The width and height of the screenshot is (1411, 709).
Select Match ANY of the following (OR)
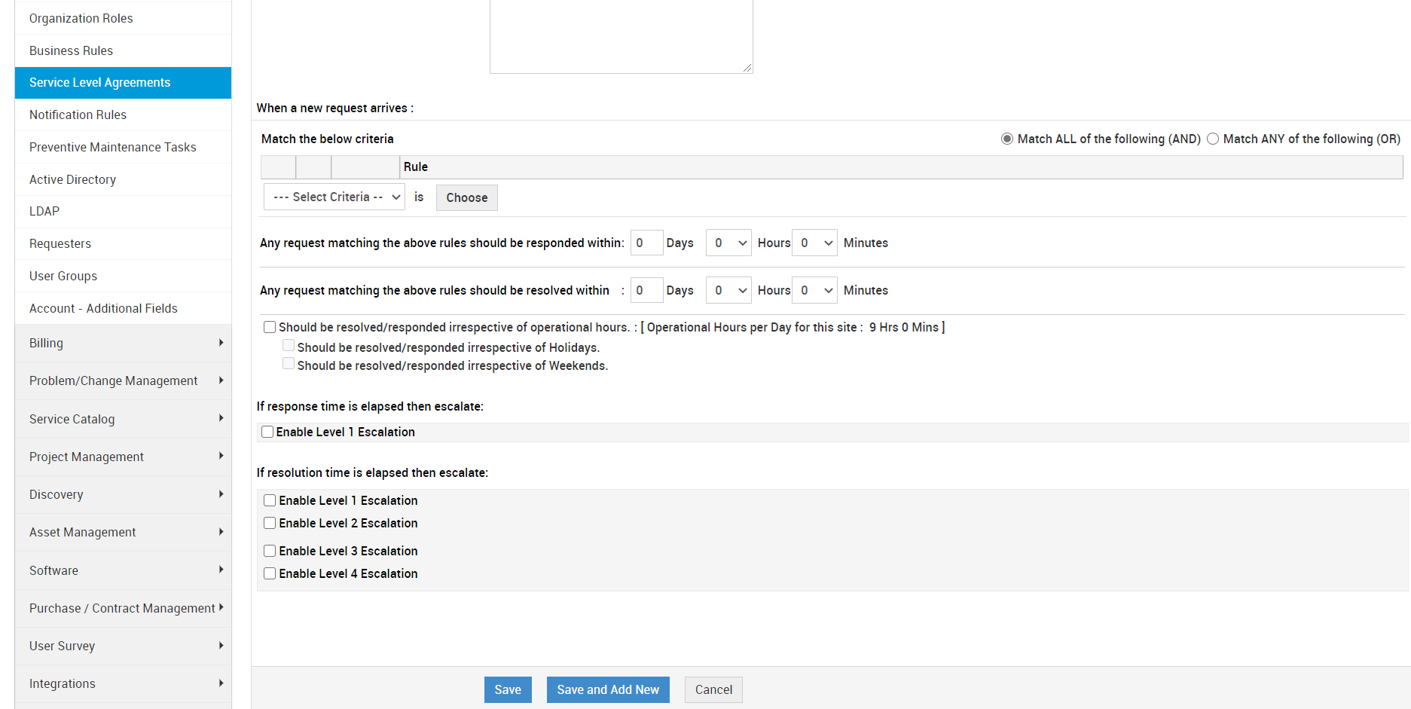1213,139
